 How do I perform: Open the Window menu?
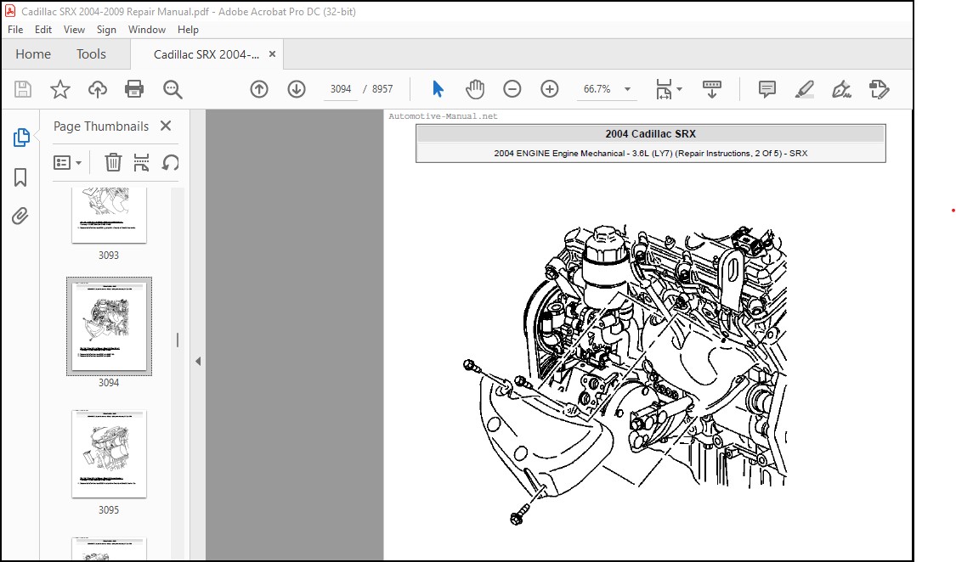click(146, 29)
